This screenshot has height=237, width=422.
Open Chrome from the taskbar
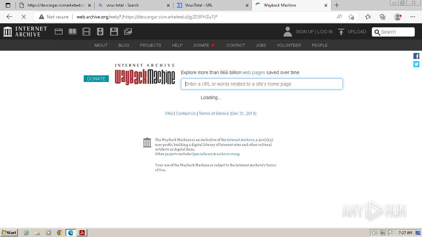coord(60,233)
